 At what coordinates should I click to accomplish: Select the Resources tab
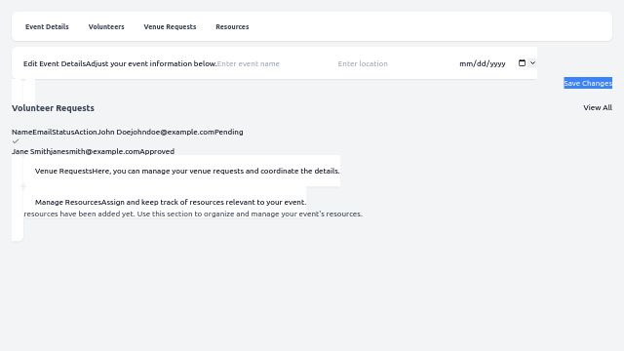pyautogui.click(x=232, y=26)
